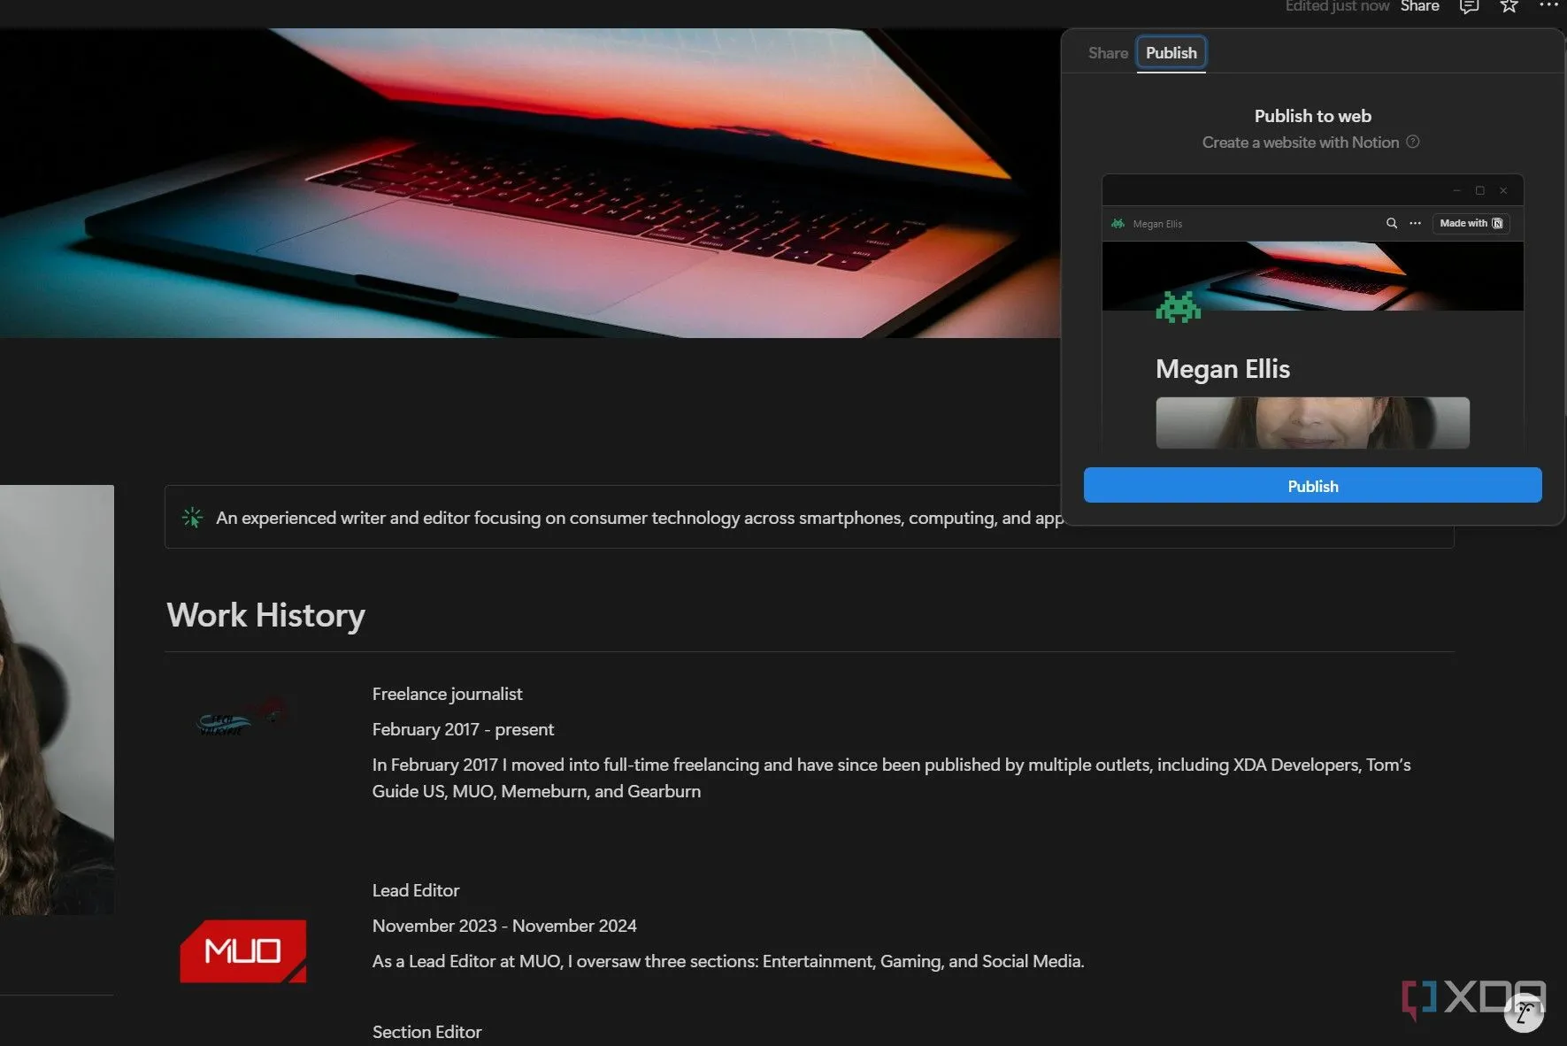Click Share in the top bar
Viewport: 1567px width, 1046px height.
pyautogui.click(x=1419, y=7)
